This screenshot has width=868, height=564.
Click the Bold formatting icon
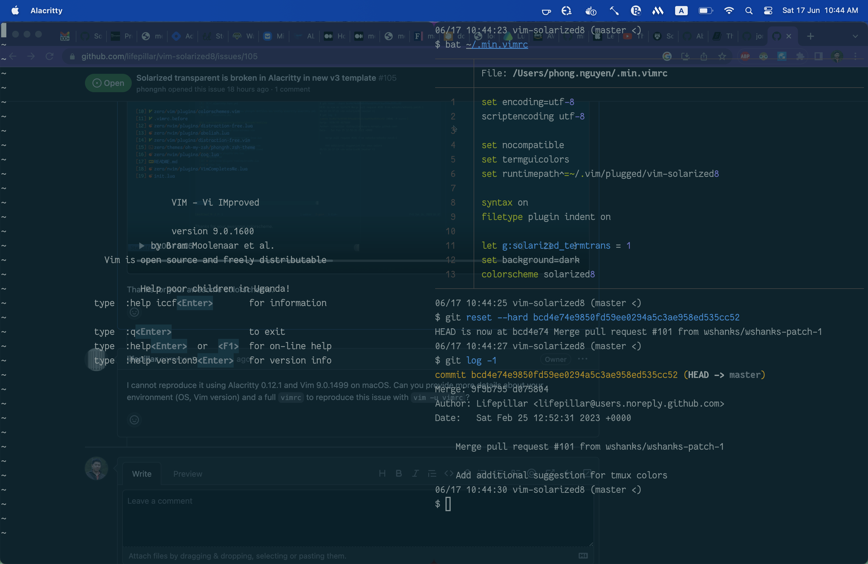(399, 474)
